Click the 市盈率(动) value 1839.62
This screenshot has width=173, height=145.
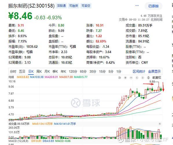[32, 47]
